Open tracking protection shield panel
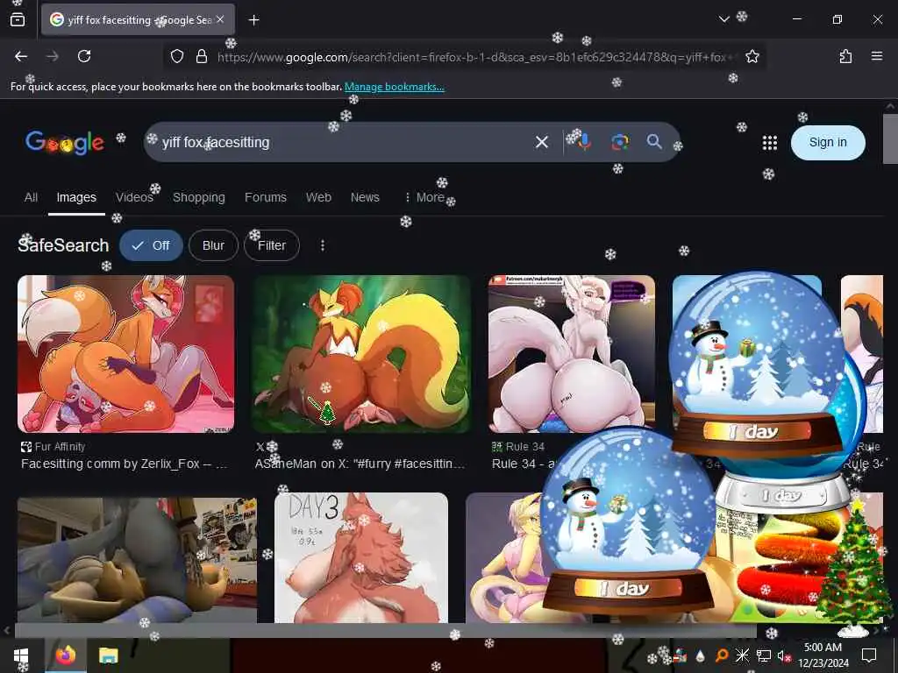This screenshot has height=673, width=898. (x=177, y=56)
